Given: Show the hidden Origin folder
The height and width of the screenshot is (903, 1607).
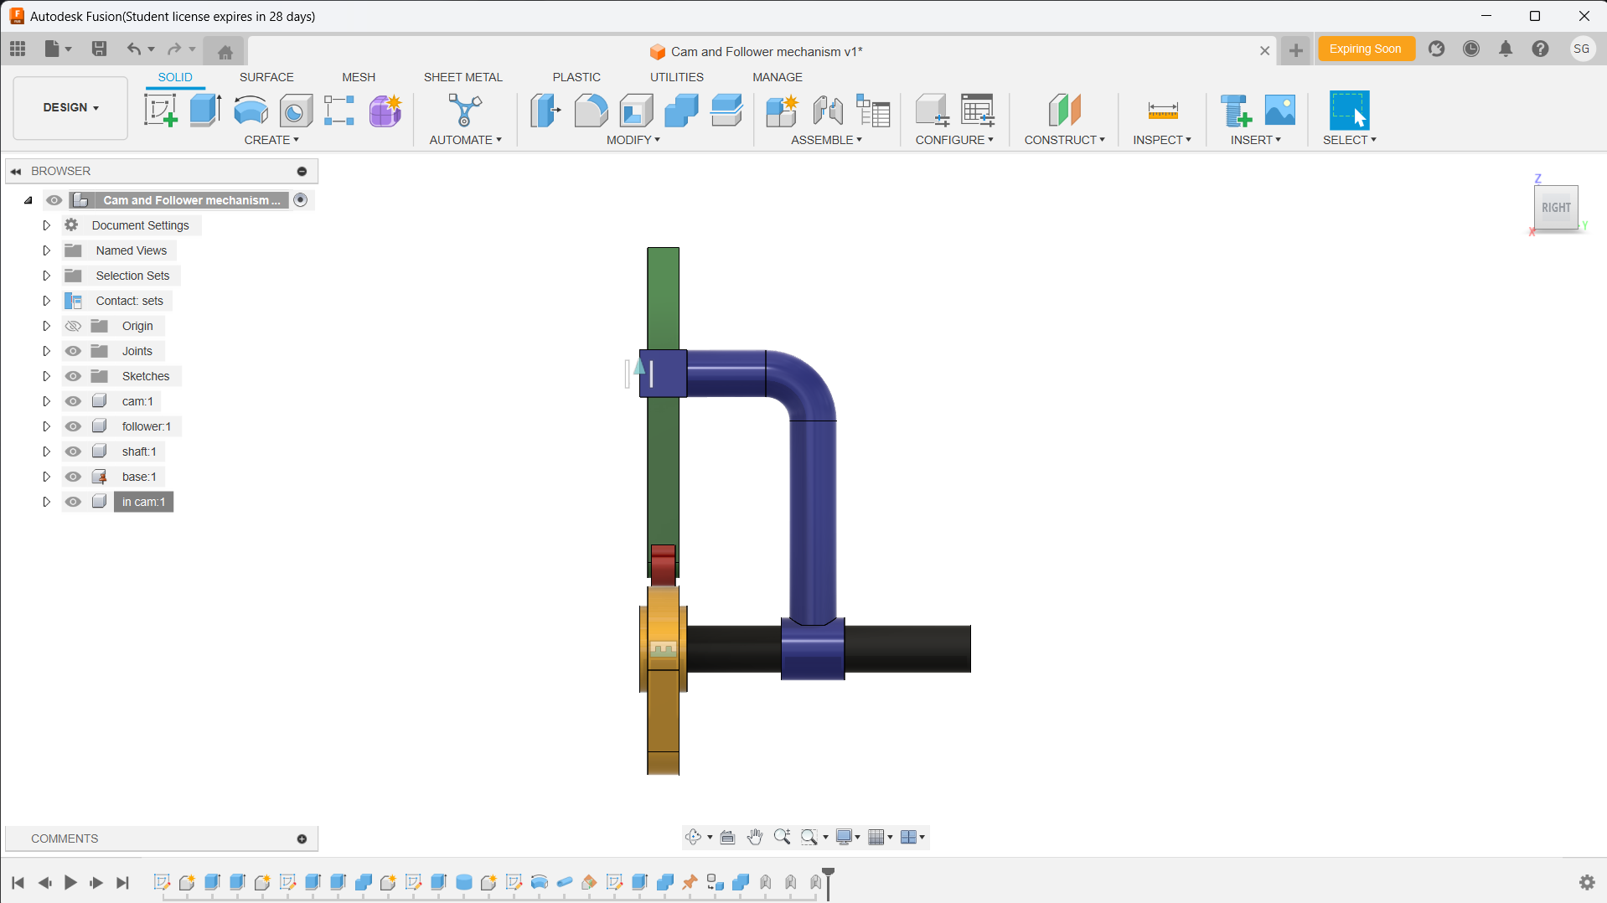Looking at the screenshot, I should (73, 326).
